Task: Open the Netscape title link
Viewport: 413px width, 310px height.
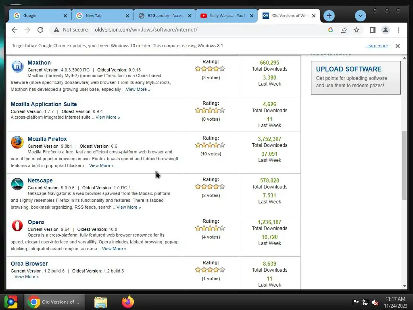Action: [40, 180]
